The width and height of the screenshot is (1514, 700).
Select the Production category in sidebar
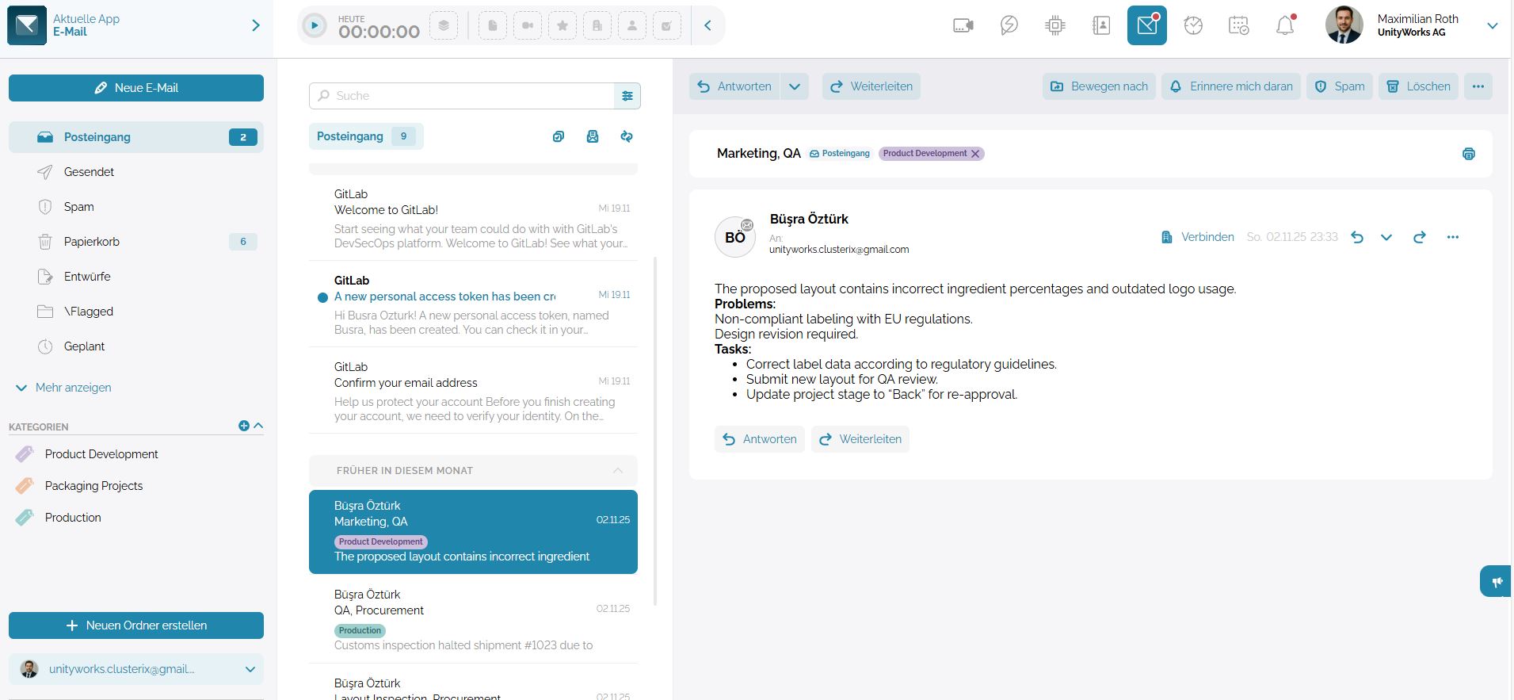(73, 518)
